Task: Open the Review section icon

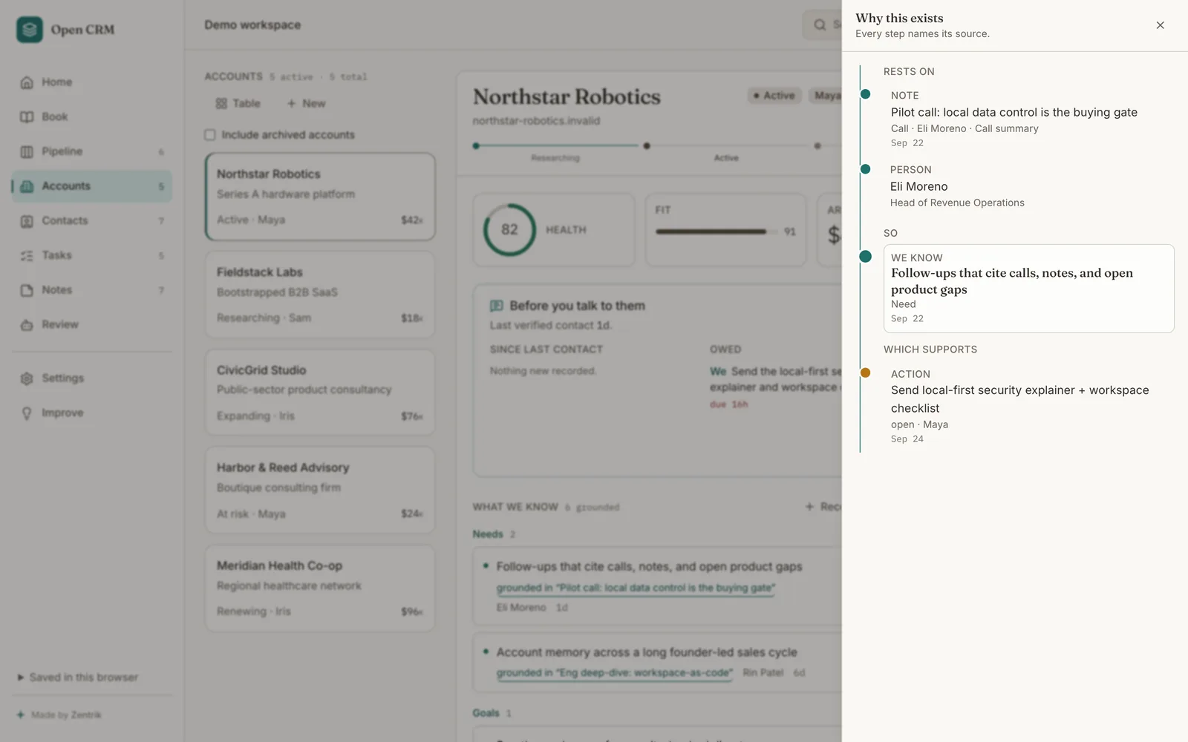Action: (27, 325)
